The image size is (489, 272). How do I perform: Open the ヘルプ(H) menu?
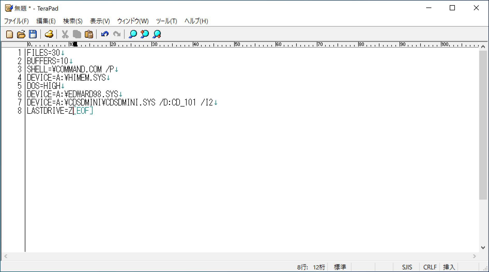(196, 21)
